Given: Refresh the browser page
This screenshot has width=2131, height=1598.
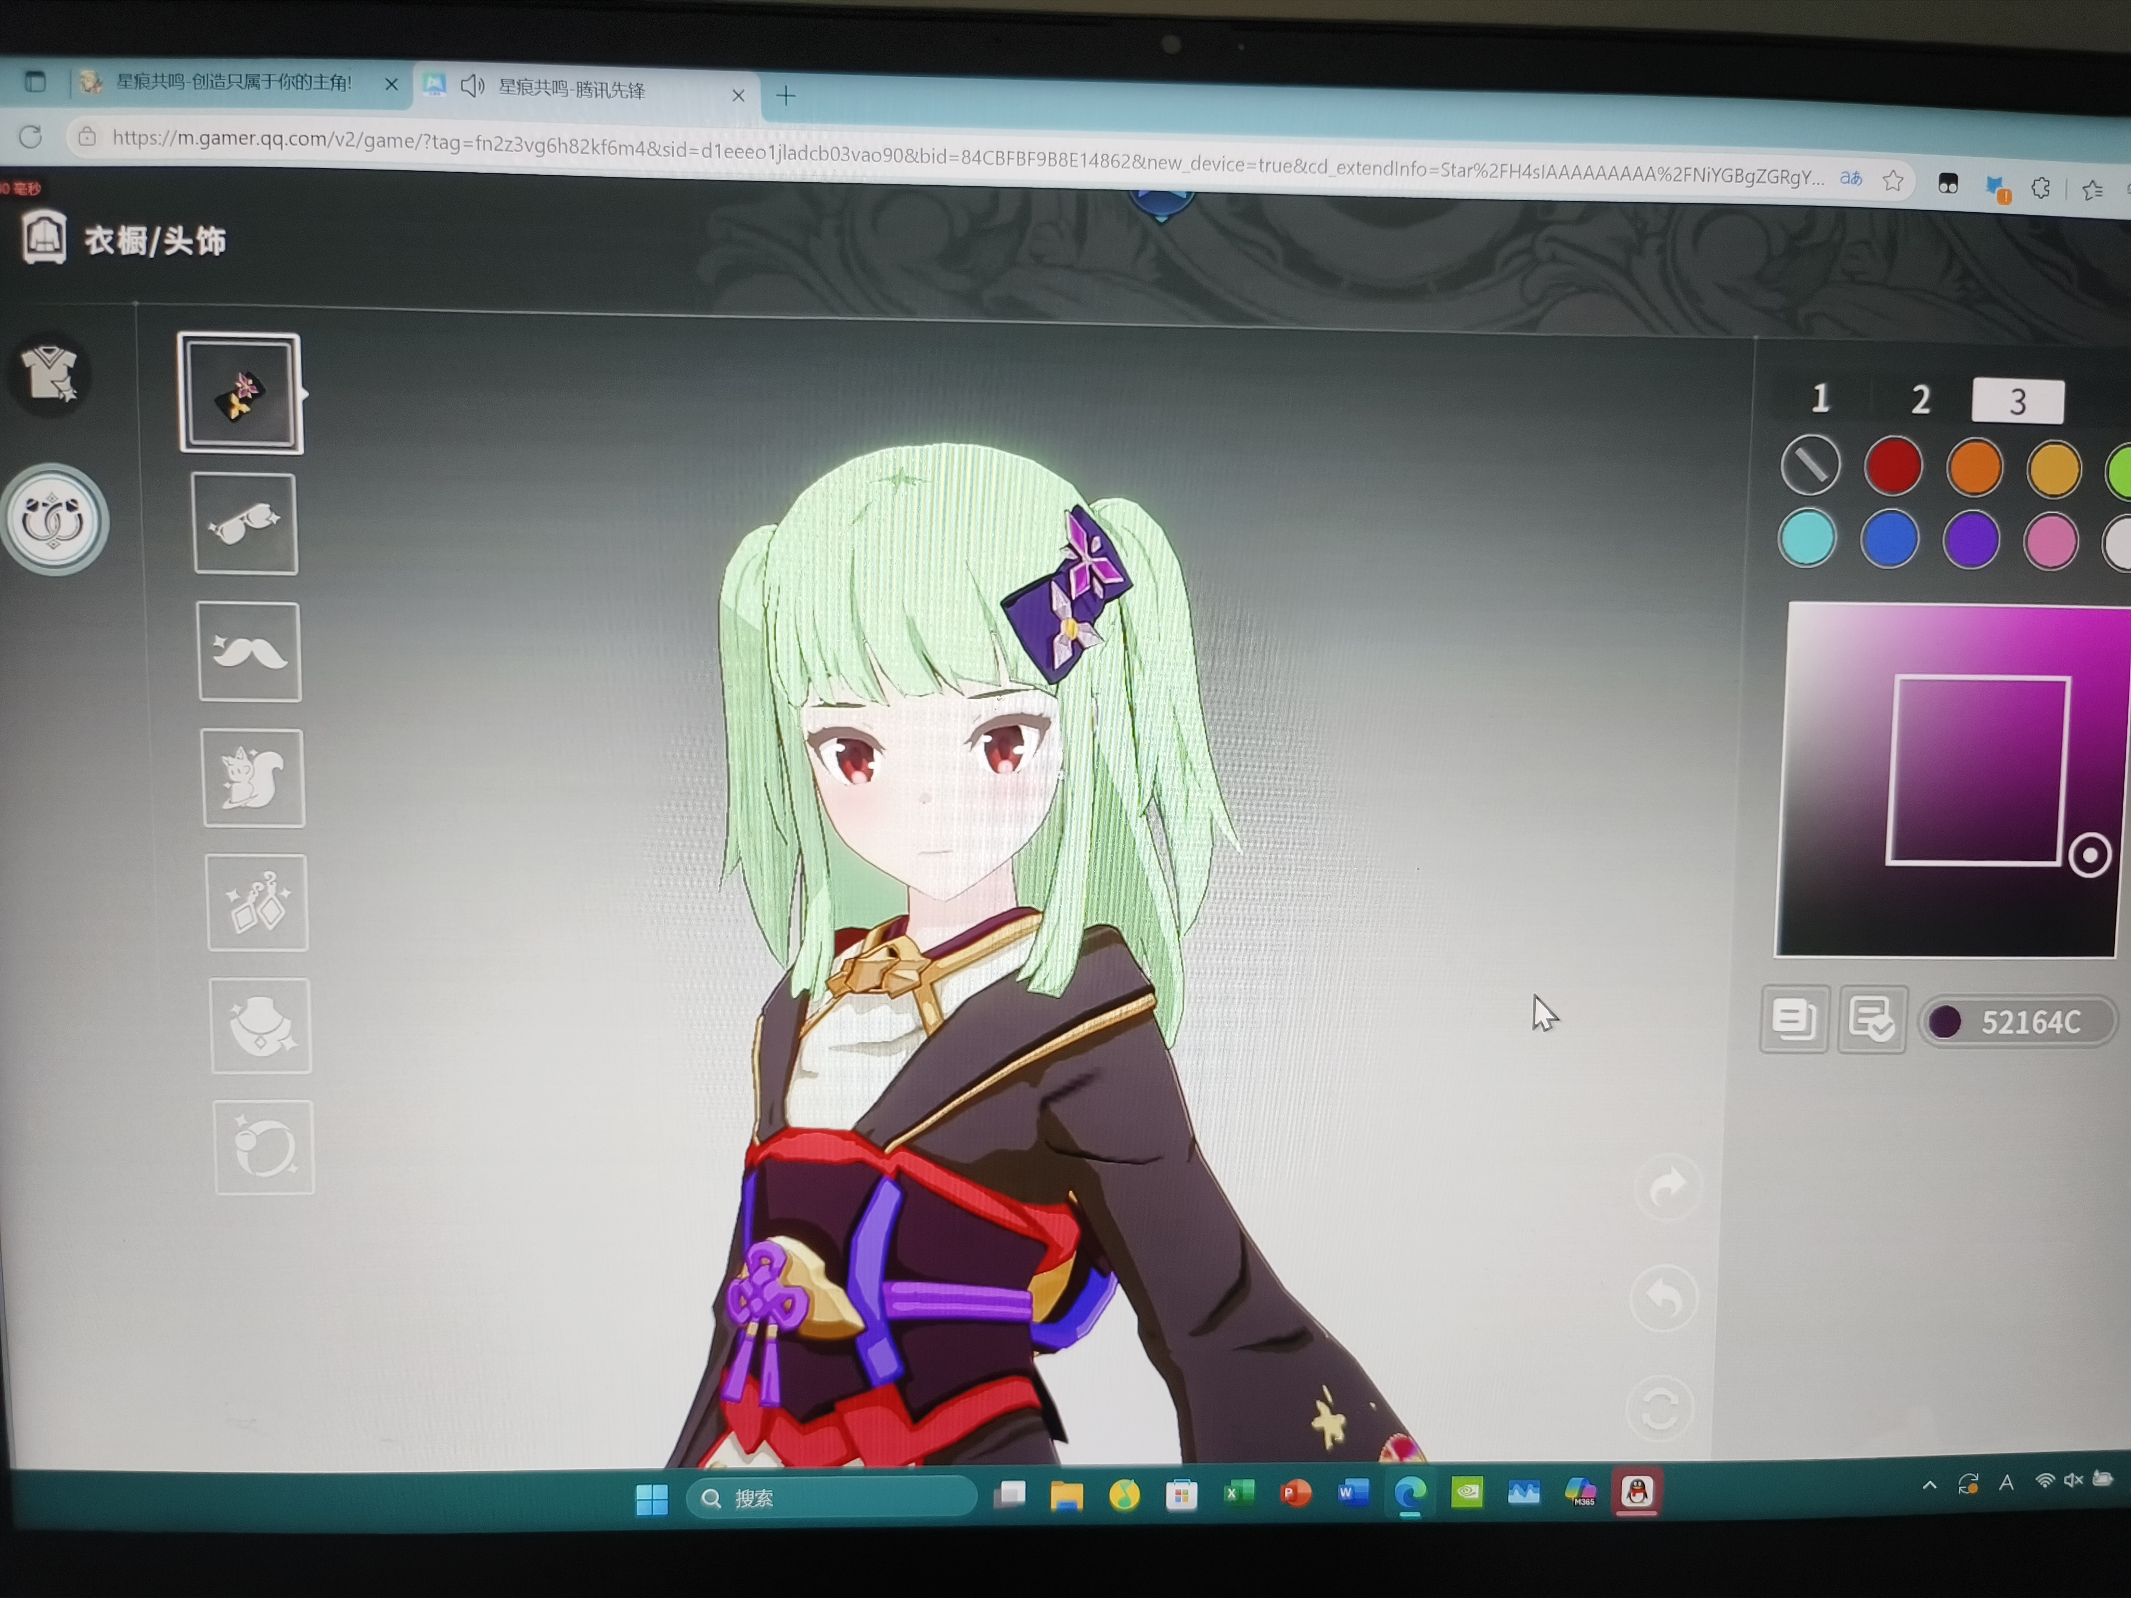Looking at the screenshot, I should click(x=30, y=137).
